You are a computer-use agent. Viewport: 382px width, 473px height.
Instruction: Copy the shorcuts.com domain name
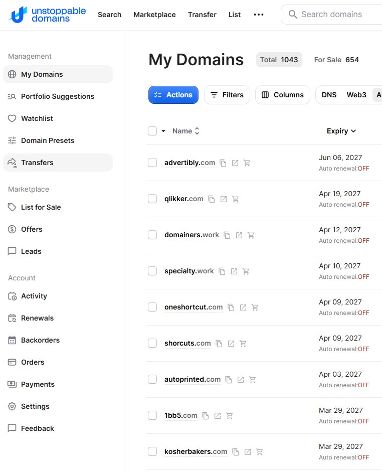point(219,344)
